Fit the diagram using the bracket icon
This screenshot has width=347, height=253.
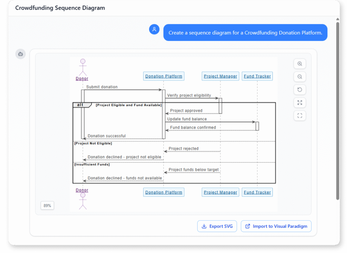(300, 116)
